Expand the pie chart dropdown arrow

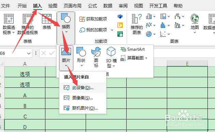(x=154, y=34)
